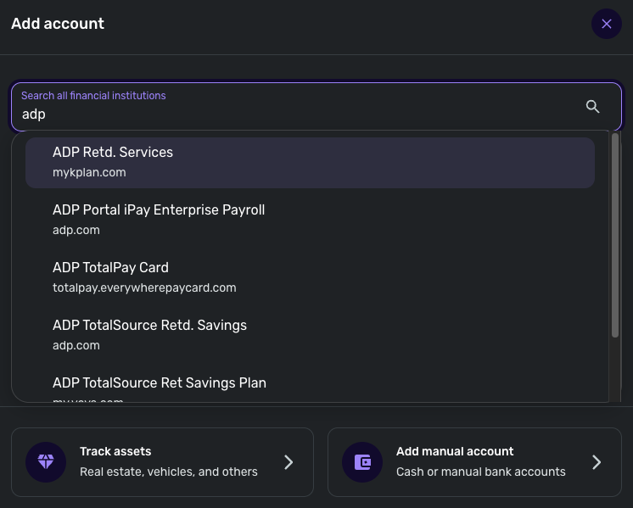Click the Track assets title text
Viewport: 633px width, 508px height.
(x=115, y=451)
